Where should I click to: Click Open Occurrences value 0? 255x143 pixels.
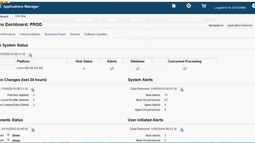click(x=165, y=110)
